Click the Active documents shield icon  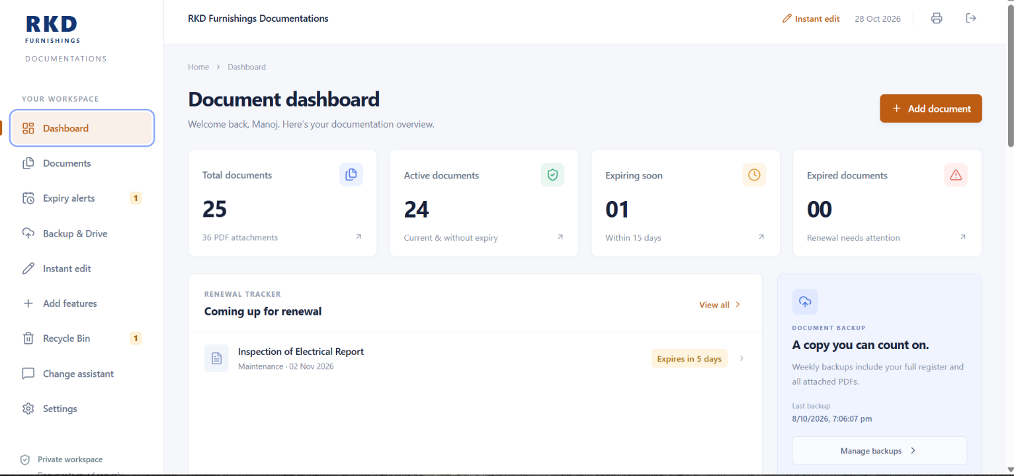(x=553, y=175)
